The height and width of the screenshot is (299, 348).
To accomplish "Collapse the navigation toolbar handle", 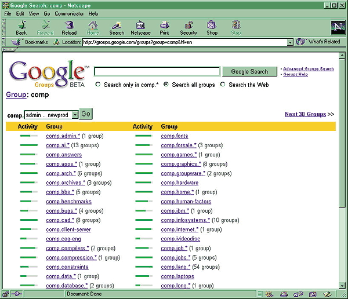I will pos(3,28).
